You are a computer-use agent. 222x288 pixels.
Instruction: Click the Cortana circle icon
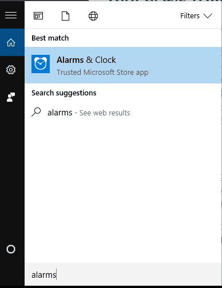[x=11, y=249]
